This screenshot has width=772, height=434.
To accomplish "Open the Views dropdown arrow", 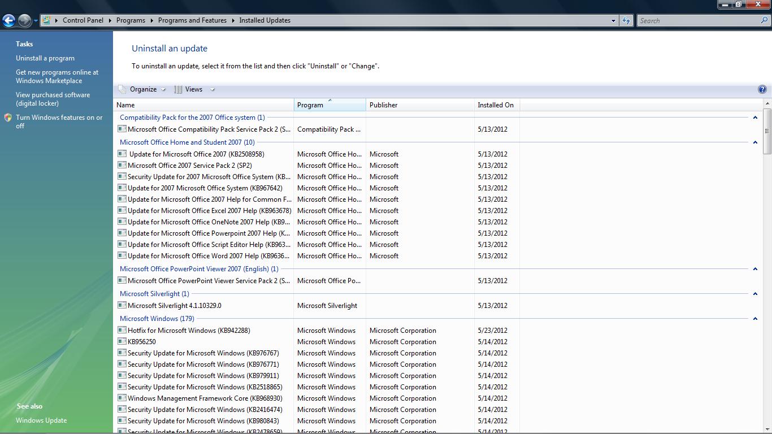I will coord(212,89).
